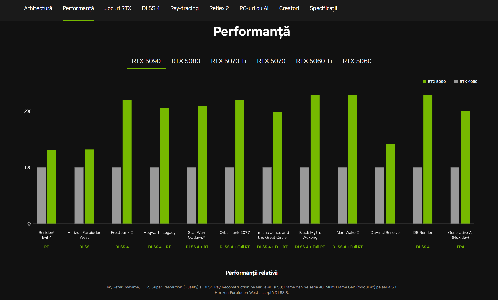Viewport: 498px width, 300px height.
Task: Open the Arhitectură navigation tab
Action: 38,8
